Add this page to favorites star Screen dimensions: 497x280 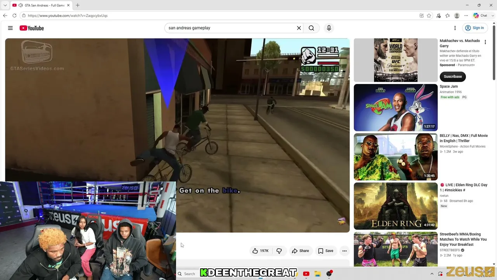click(429, 16)
